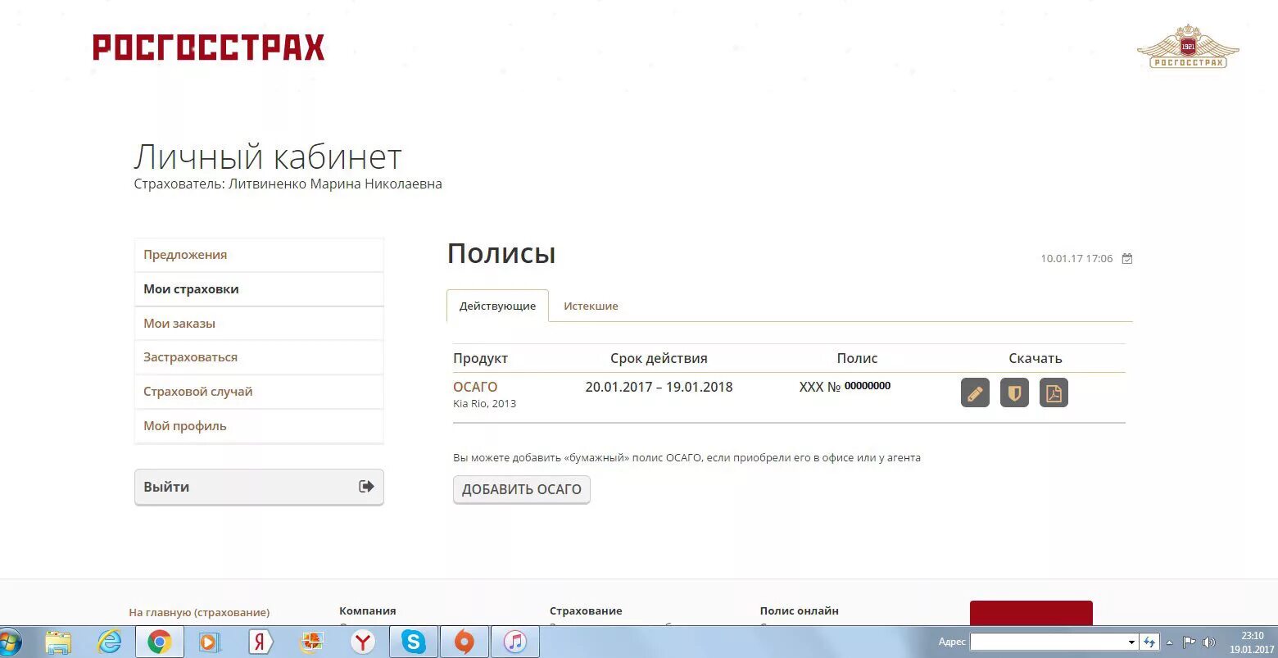Show hidden tray icons arrow
Screen dimensions: 1278x658
pos(1170,642)
